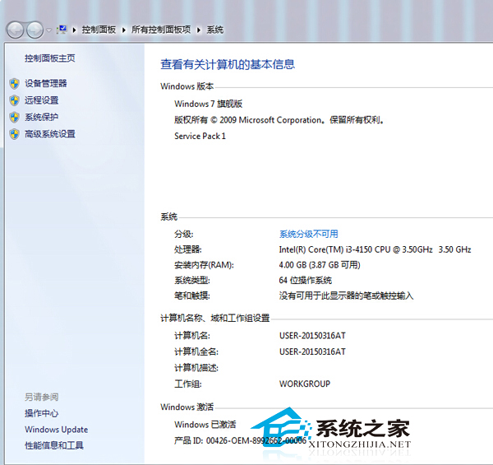Click the Windows 7 旗舰版 edition text
Image resolution: width=493 pixels, height=465 pixels.
208,104
